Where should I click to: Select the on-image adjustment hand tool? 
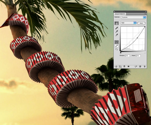click(117, 23)
